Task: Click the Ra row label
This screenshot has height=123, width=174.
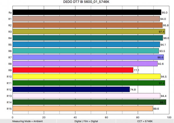Action: (x=10, y=13)
